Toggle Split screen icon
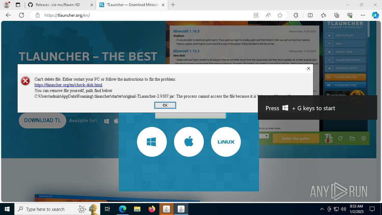Image resolution: width=382 pixels, height=215 pixels. tap(310, 15)
